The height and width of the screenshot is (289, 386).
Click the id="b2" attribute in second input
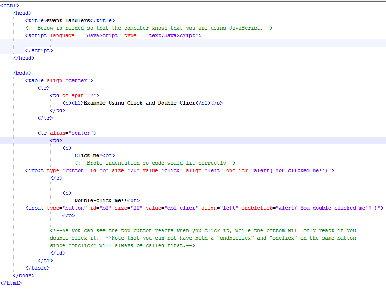pyautogui.click(x=101, y=208)
